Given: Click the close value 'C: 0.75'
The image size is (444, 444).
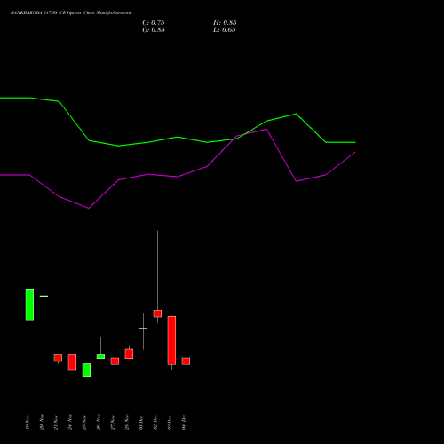Looking at the screenshot, I should coord(154,23).
